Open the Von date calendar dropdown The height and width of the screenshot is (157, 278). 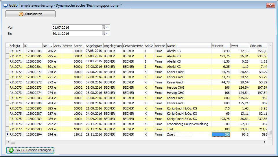(105, 28)
